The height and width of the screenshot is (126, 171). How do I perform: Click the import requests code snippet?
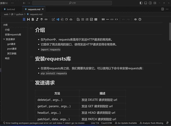point(50,50)
